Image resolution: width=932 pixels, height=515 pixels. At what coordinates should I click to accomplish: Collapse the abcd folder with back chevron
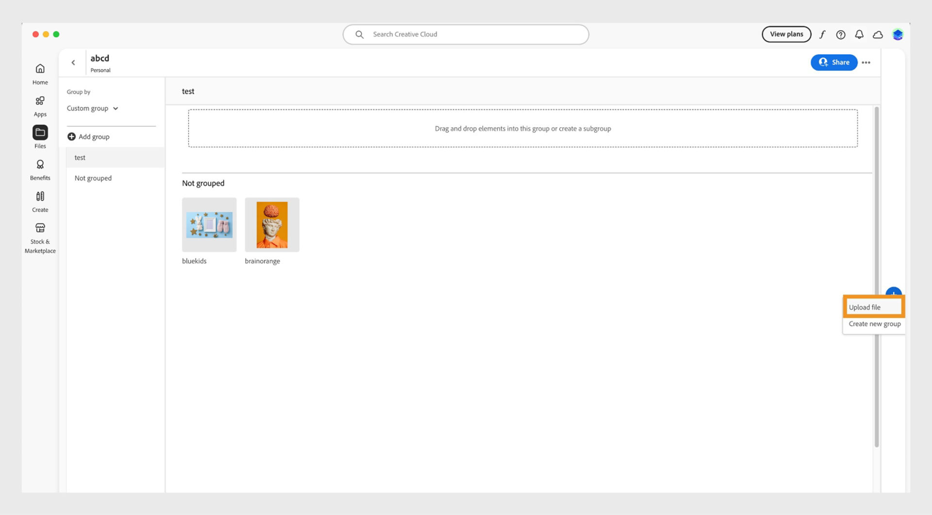(x=73, y=62)
